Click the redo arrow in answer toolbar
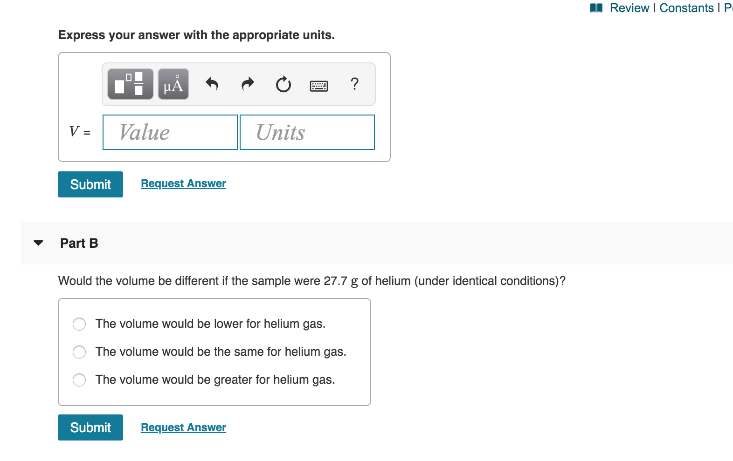This screenshot has width=733, height=461. point(248,84)
